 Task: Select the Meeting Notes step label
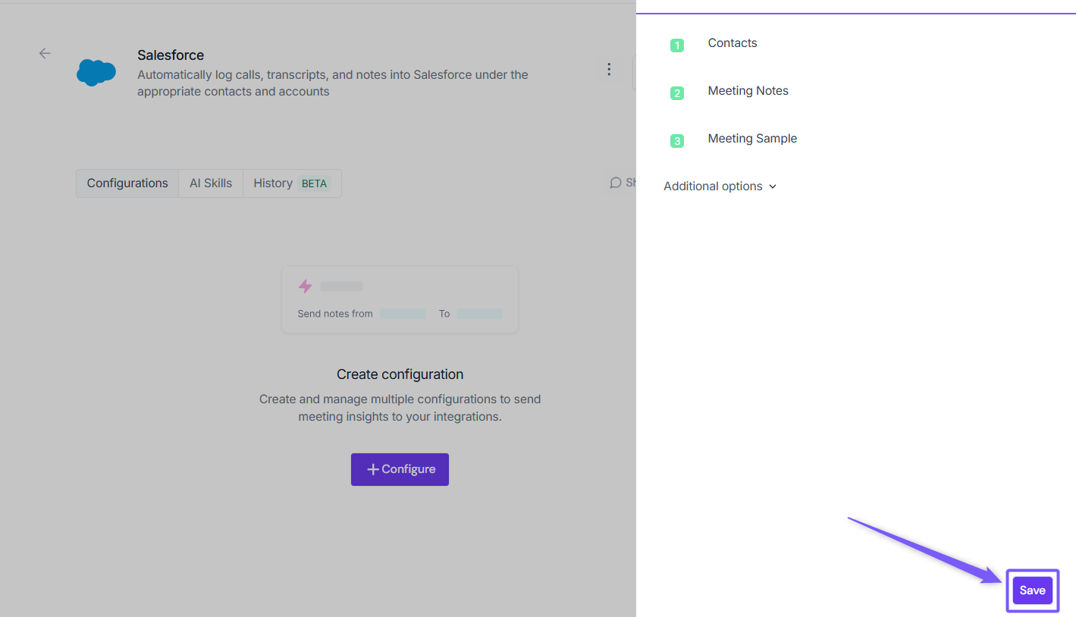[748, 91]
